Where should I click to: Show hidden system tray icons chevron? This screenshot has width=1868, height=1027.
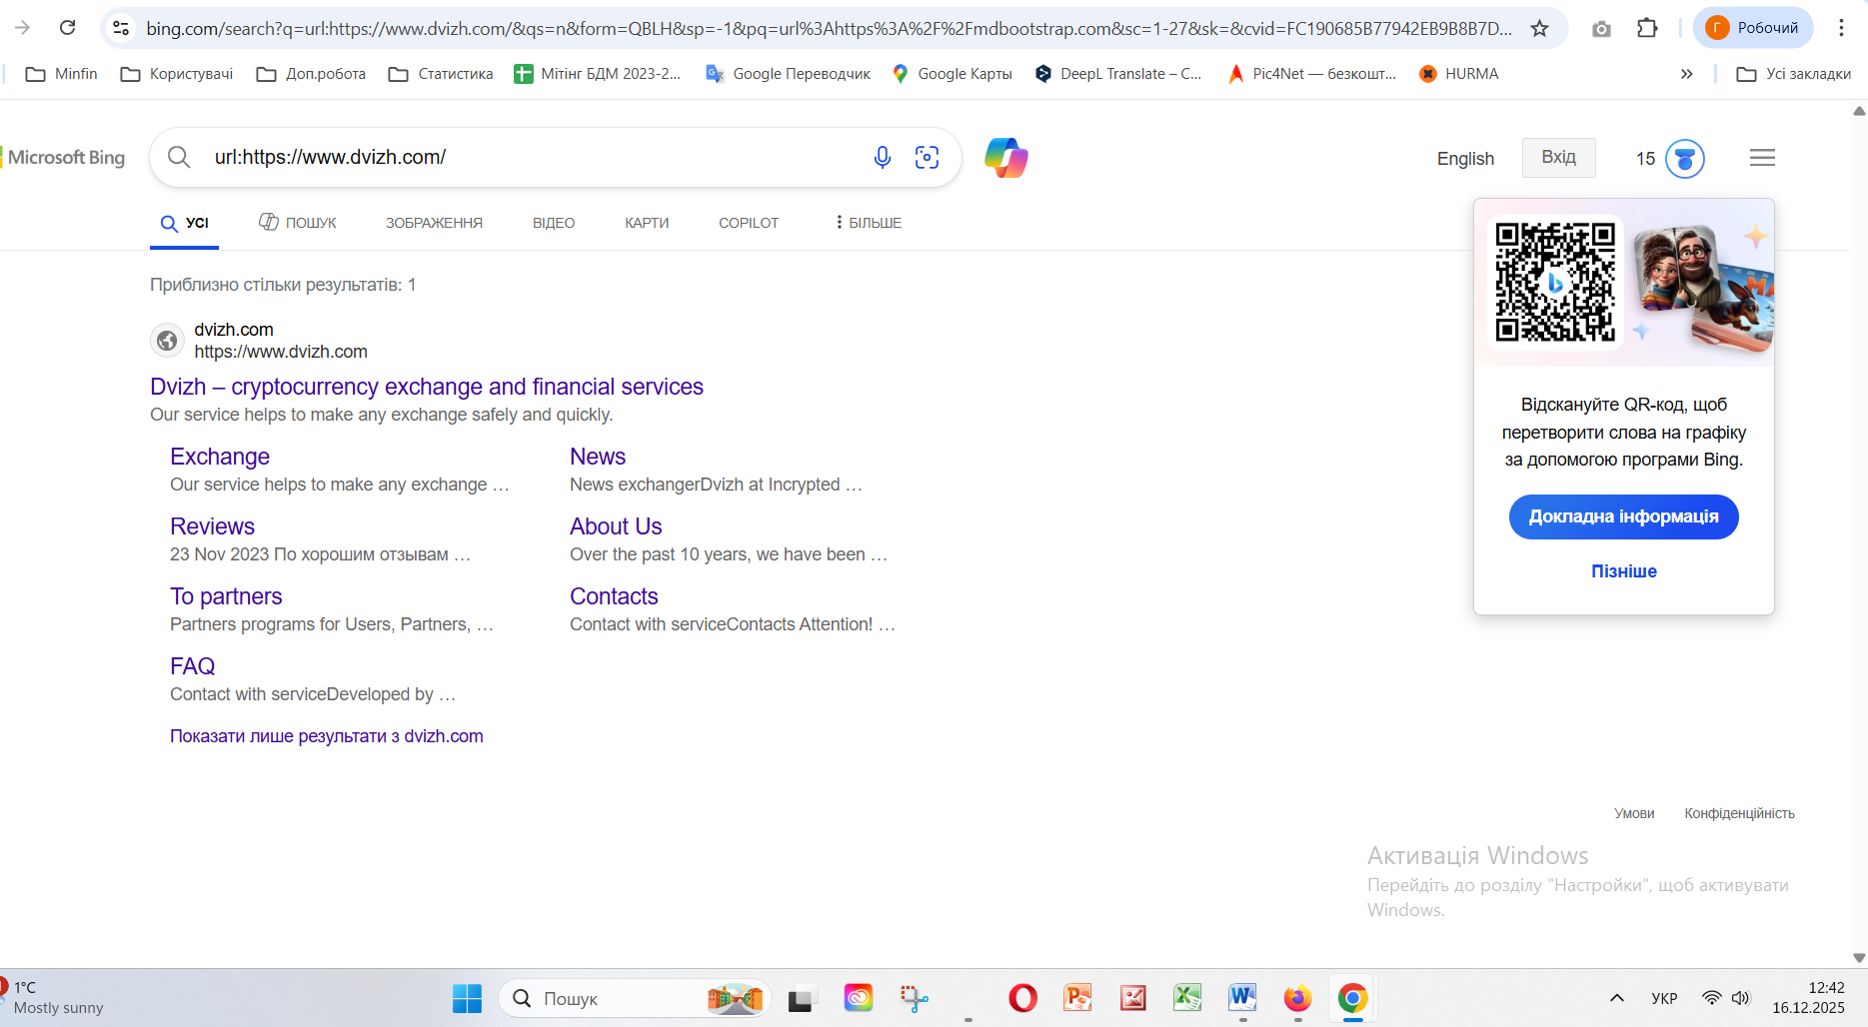1616,998
